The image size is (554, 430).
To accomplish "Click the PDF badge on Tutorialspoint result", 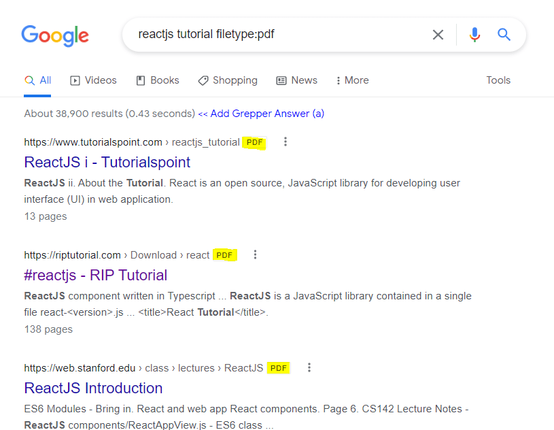I will (254, 142).
